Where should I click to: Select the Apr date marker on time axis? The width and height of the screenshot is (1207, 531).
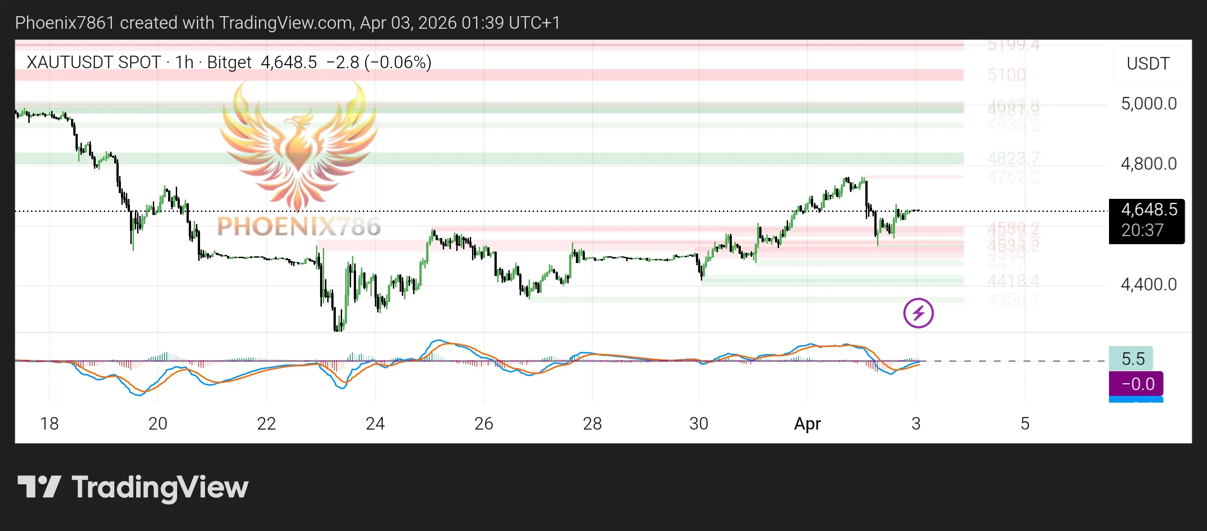tap(807, 423)
